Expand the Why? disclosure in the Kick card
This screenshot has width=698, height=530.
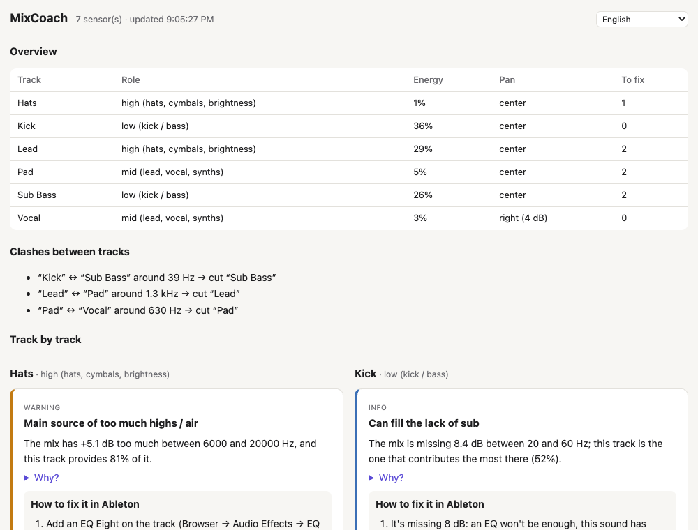387,478
